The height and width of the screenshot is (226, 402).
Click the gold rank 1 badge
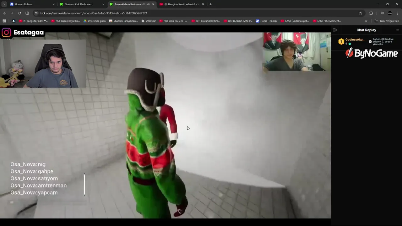pyautogui.click(x=341, y=41)
